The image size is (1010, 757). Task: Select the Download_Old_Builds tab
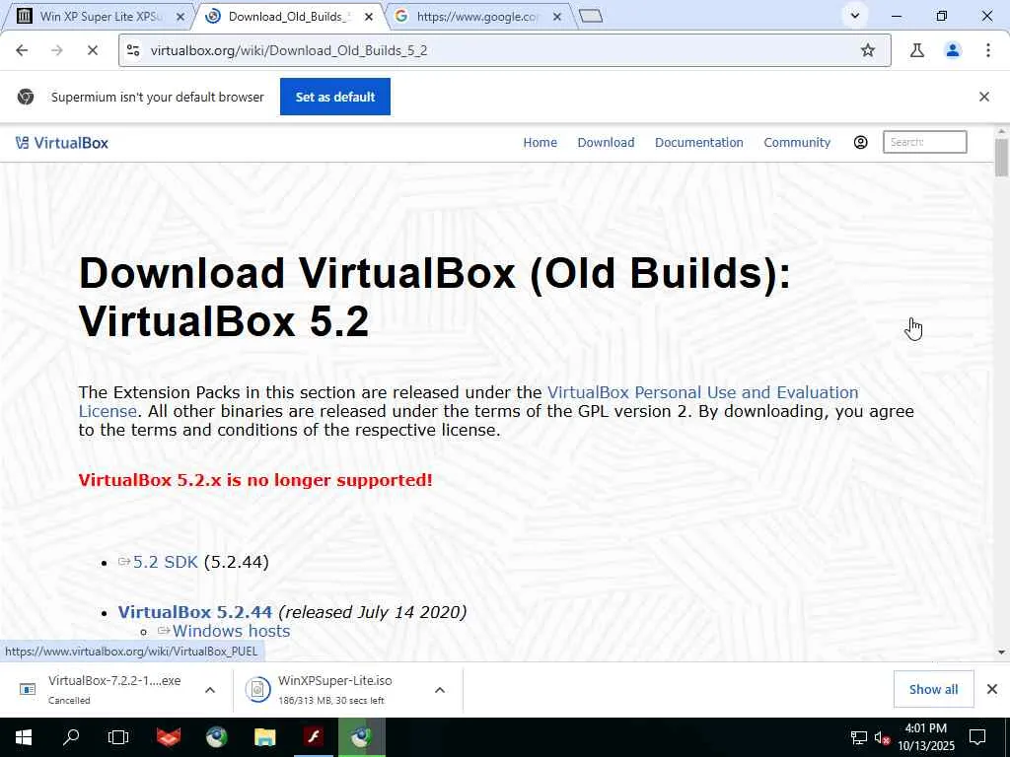(287, 16)
